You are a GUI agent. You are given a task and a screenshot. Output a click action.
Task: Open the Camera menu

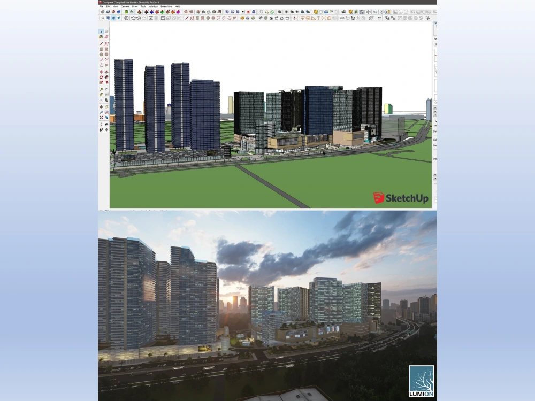point(125,6)
